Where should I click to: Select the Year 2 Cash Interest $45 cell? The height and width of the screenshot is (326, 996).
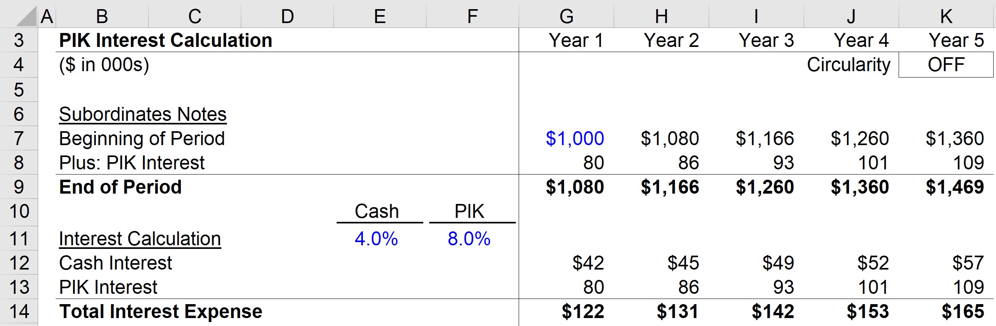point(683,263)
